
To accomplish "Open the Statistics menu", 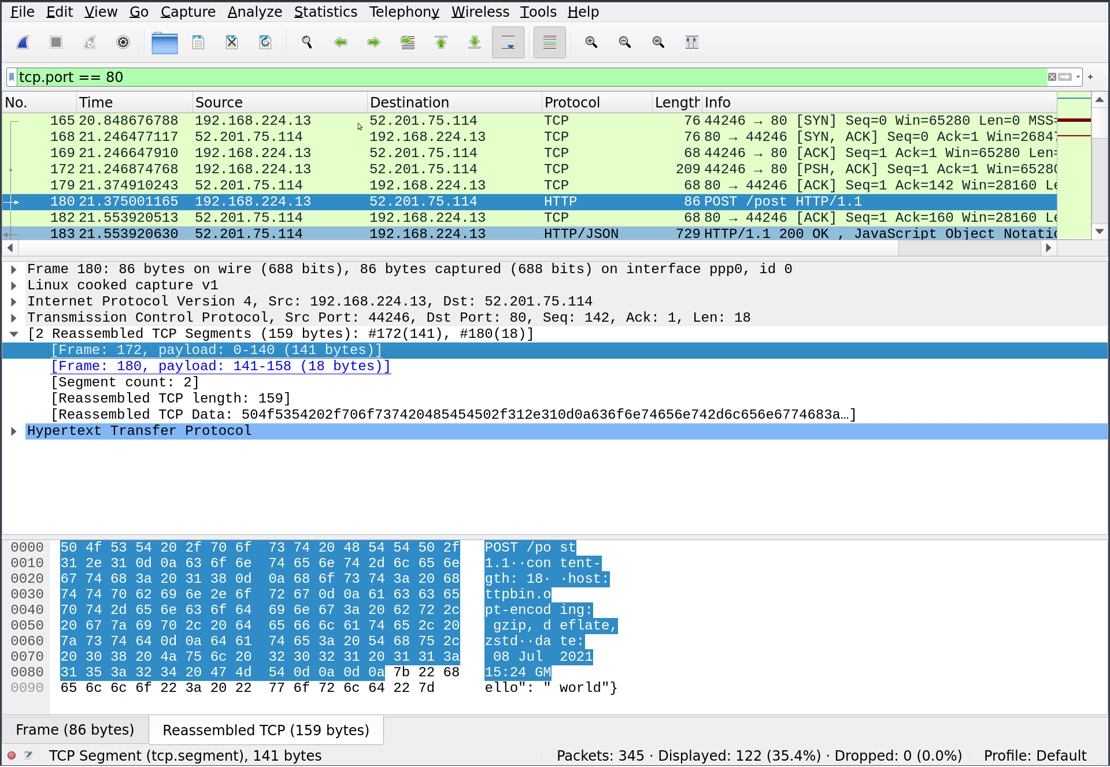I will tap(325, 12).
